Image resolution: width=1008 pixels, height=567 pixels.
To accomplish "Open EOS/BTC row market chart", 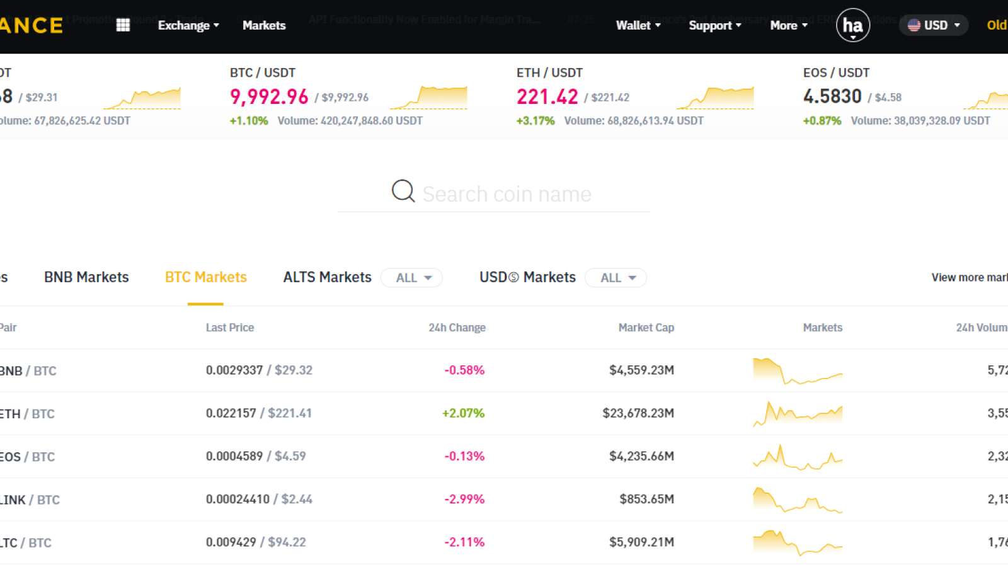I will coord(798,456).
